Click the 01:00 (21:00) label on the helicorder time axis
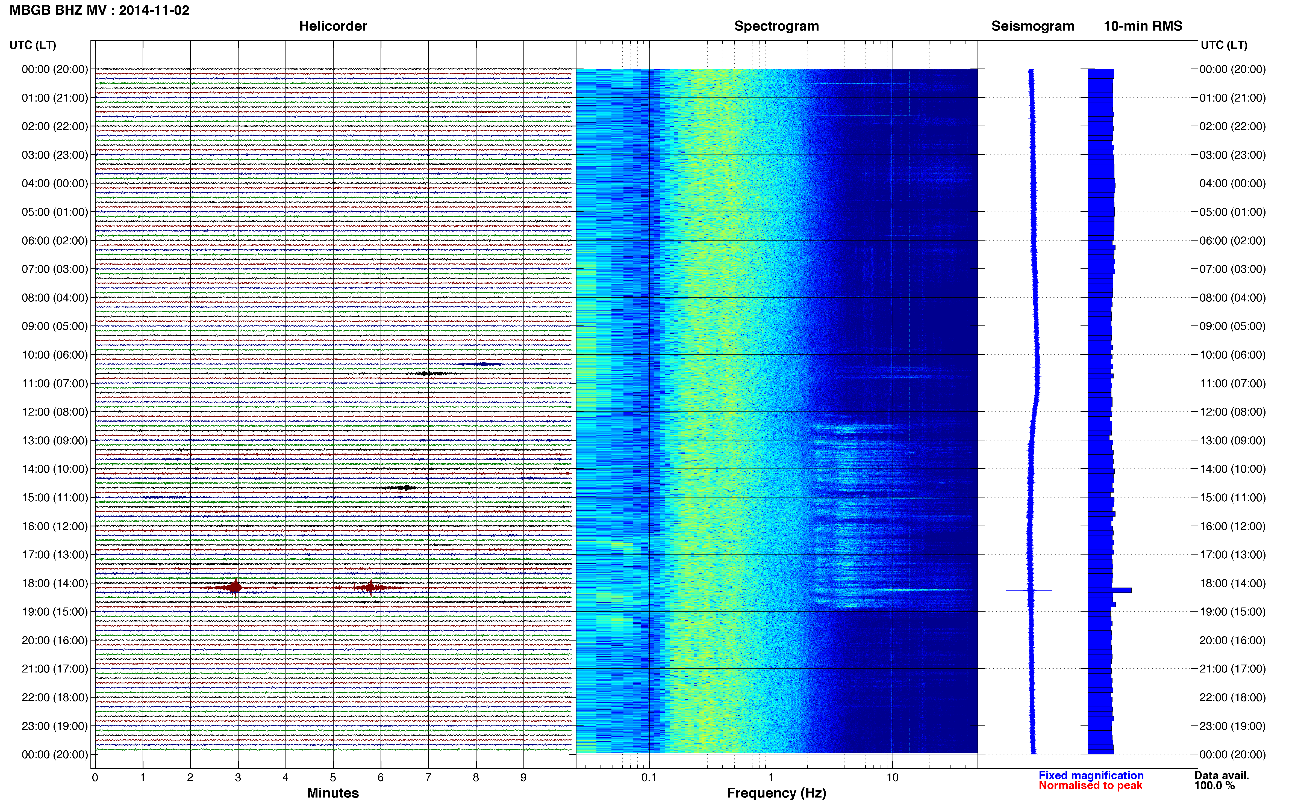Image resolution: width=1295 pixels, height=809 pixels. [x=55, y=98]
